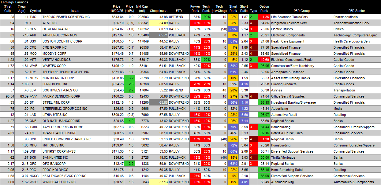Click the Power Rank column header
Image resolution: width=381 pixels, height=185 pixels.
[x=195, y=9]
